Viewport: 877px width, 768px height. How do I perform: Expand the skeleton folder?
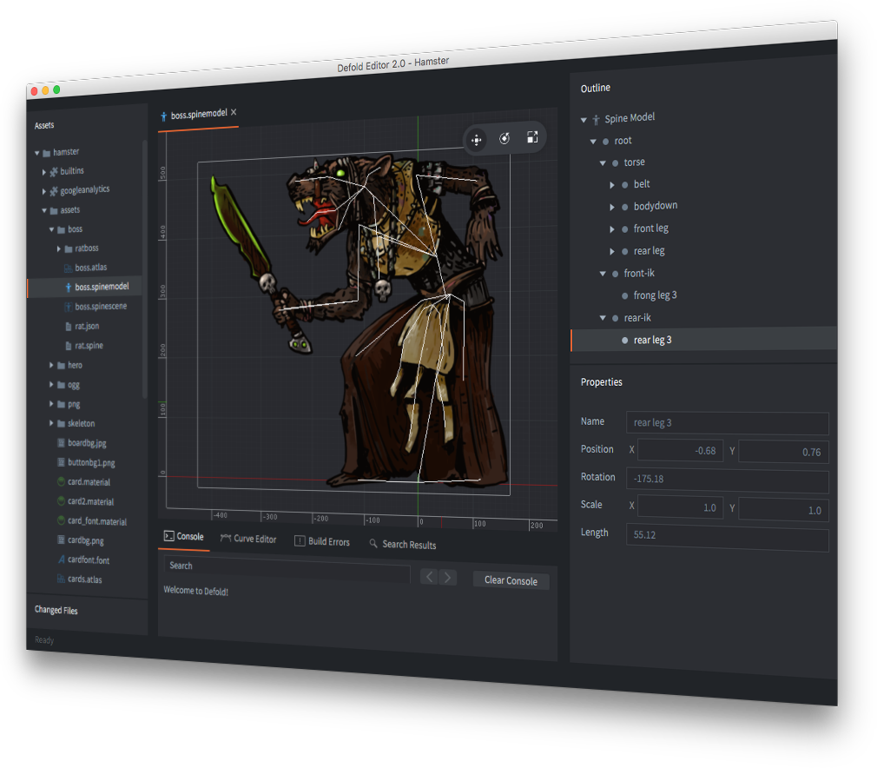tap(51, 423)
